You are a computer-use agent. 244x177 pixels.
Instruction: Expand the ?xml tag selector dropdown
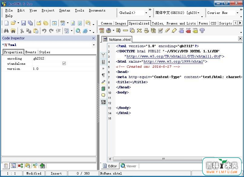[94, 45]
